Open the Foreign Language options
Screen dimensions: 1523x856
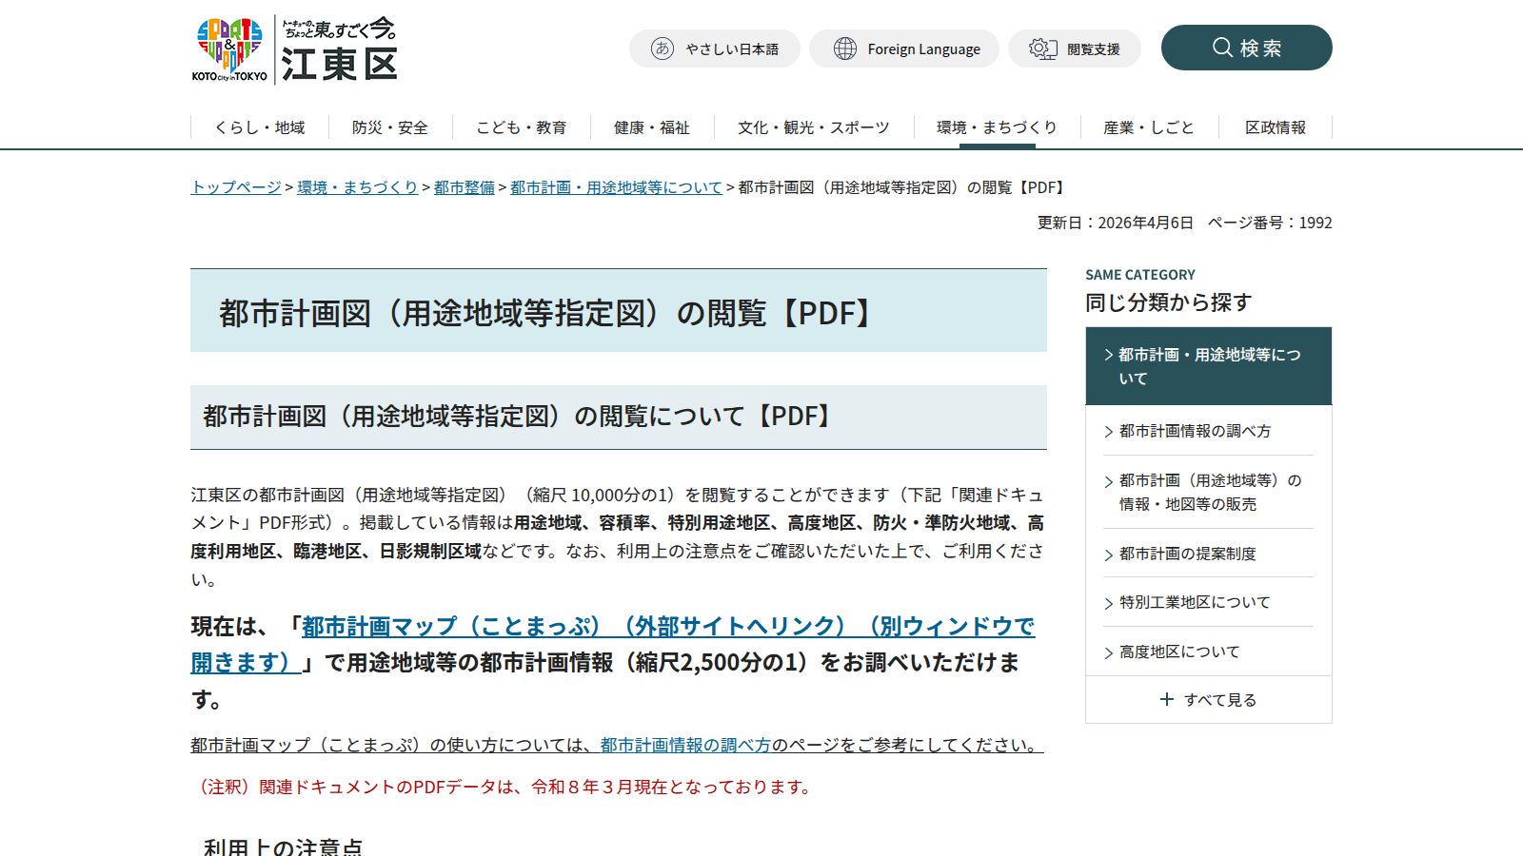pos(904,49)
